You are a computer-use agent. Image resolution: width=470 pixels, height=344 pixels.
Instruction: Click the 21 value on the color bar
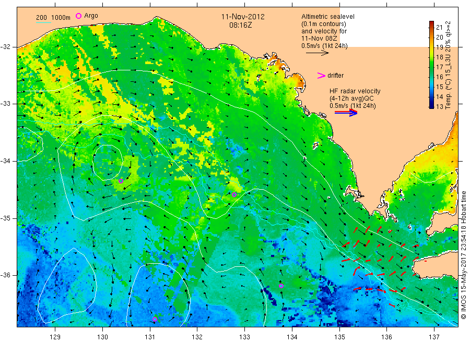[439, 28]
